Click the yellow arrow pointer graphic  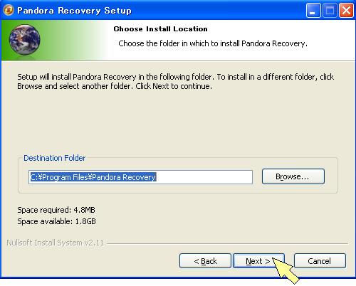(286, 270)
